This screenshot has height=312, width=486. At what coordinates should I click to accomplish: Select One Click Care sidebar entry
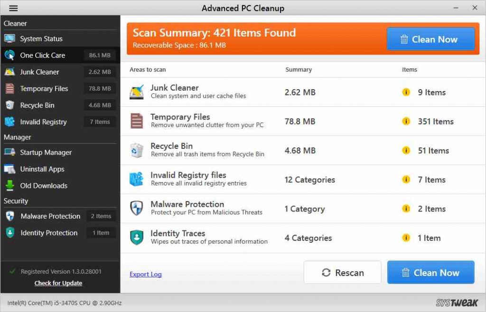pyautogui.click(x=60, y=55)
